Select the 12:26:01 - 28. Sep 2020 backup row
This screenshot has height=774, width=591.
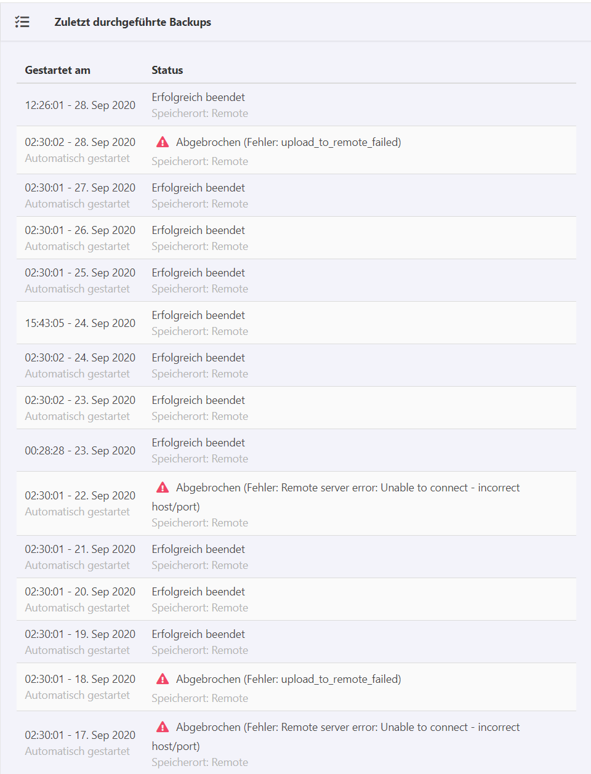pyautogui.click(x=80, y=105)
